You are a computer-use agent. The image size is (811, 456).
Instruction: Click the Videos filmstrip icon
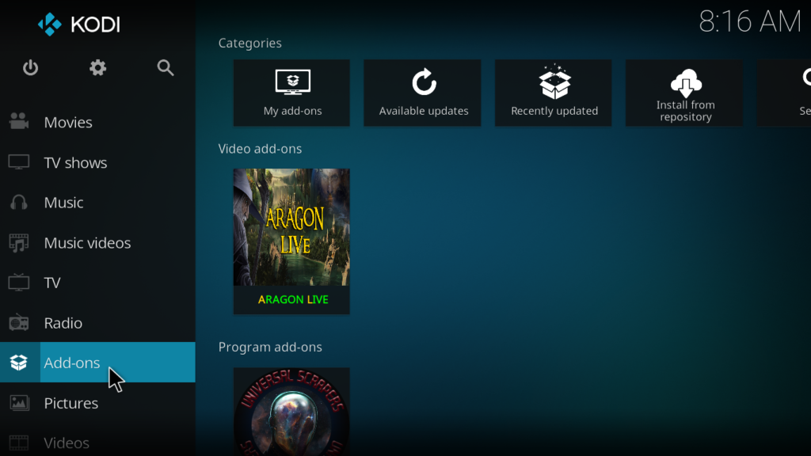pos(19,443)
